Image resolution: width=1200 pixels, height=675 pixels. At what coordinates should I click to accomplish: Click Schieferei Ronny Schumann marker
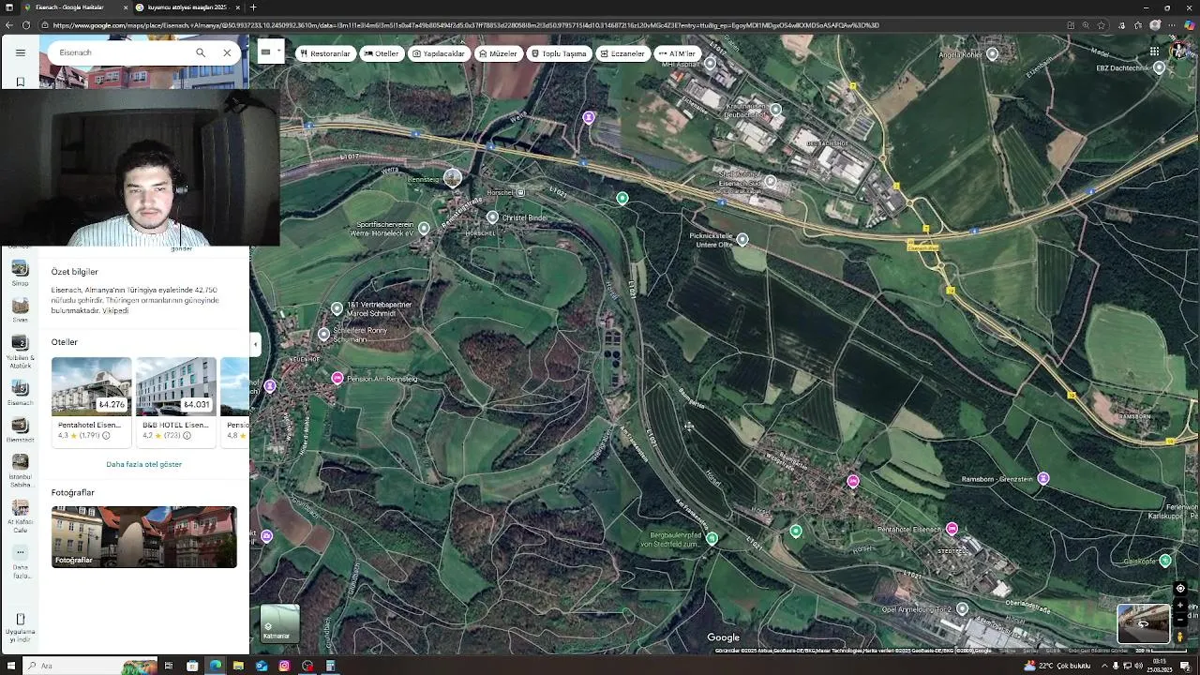click(x=323, y=334)
